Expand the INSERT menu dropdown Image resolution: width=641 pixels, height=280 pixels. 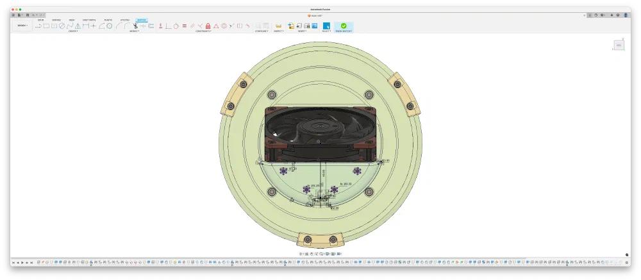pyautogui.click(x=302, y=31)
